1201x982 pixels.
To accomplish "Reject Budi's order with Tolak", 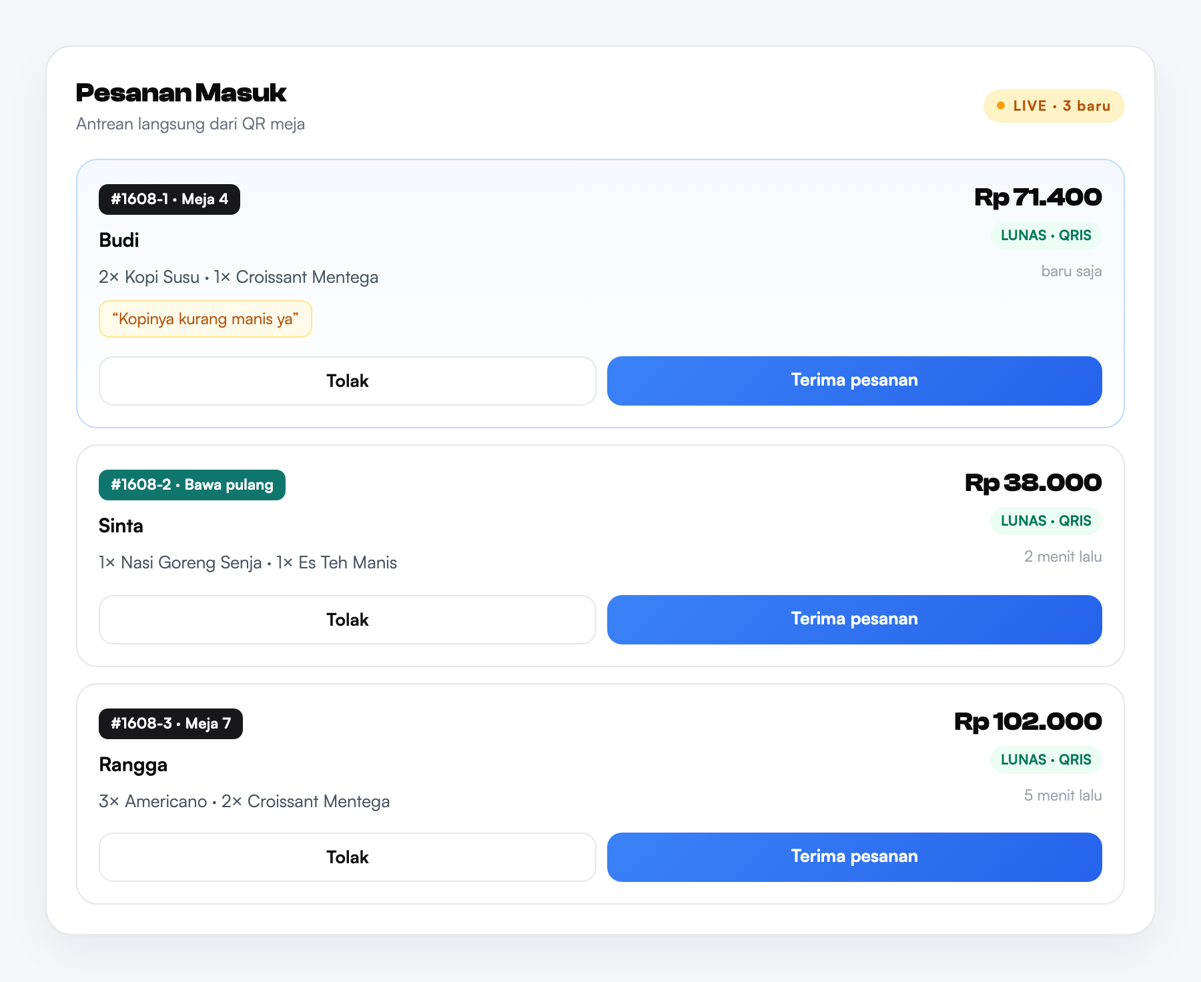I will pos(348,381).
